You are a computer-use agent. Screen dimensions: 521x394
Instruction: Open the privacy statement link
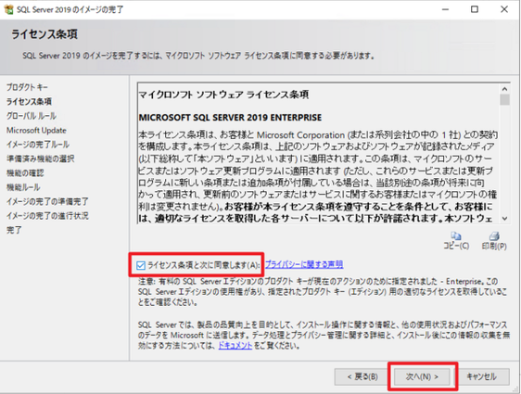pyautogui.click(x=304, y=264)
